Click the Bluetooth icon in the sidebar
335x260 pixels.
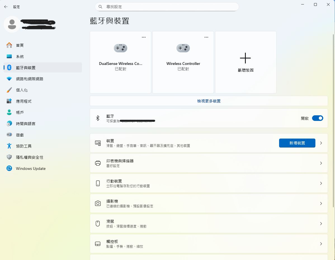coord(9,67)
